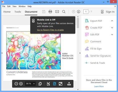The height and width of the screenshot is (92, 118).
Task: Send file by email envelope icon
Action: (x=57, y=12)
